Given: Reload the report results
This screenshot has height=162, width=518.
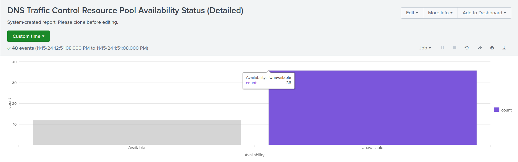Looking at the screenshot, I should tap(467, 48).
